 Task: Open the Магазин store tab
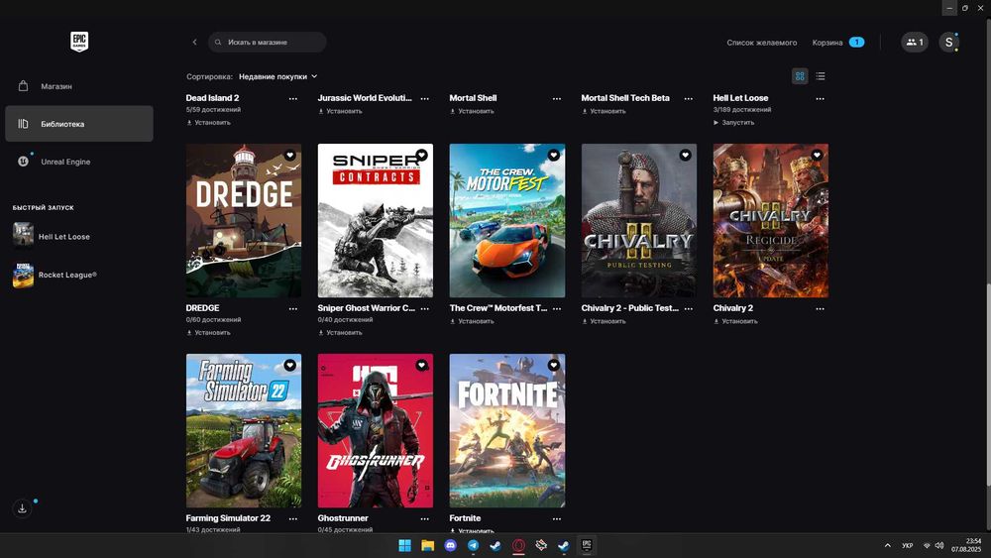pos(79,86)
